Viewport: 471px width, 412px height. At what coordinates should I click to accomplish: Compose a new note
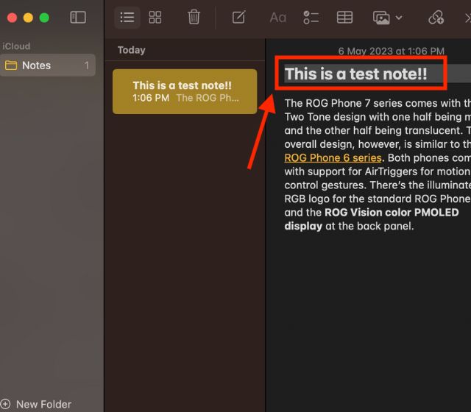(239, 17)
